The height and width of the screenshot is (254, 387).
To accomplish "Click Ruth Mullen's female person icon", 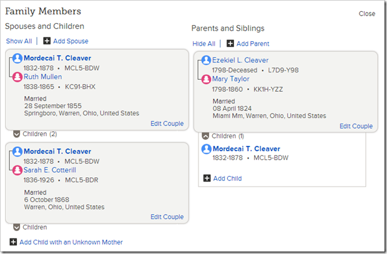I will pyautogui.click(x=17, y=77).
